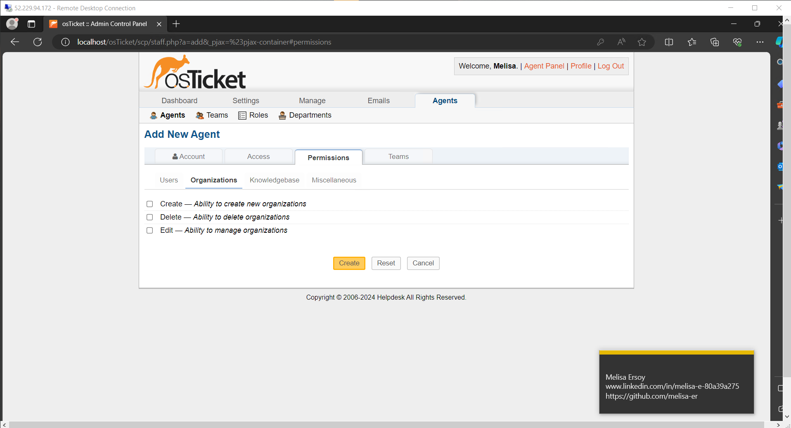Open the favorites list icon
The height and width of the screenshot is (428, 791).
[x=692, y=42]
